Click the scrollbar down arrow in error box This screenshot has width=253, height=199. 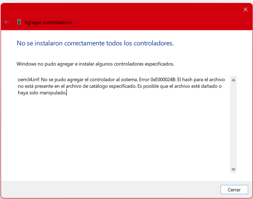(233, 169)
